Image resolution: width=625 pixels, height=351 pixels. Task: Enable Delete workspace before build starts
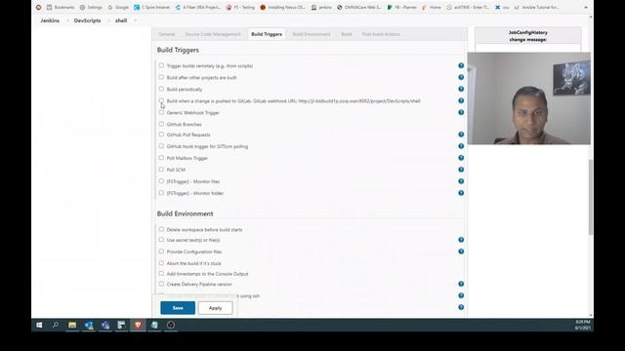(x=161, y=229)
